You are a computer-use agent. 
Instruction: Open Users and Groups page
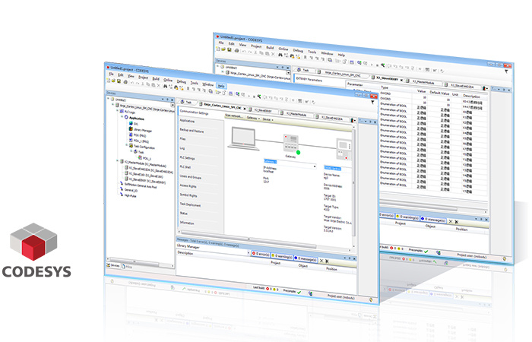point(190,177)
